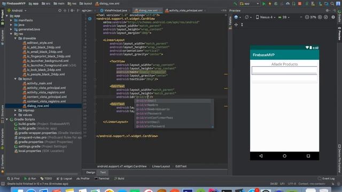Click UTF-8 encoding in status bar
The height and width of the screenshot is (192, 342).
click(x=292, y=183)
